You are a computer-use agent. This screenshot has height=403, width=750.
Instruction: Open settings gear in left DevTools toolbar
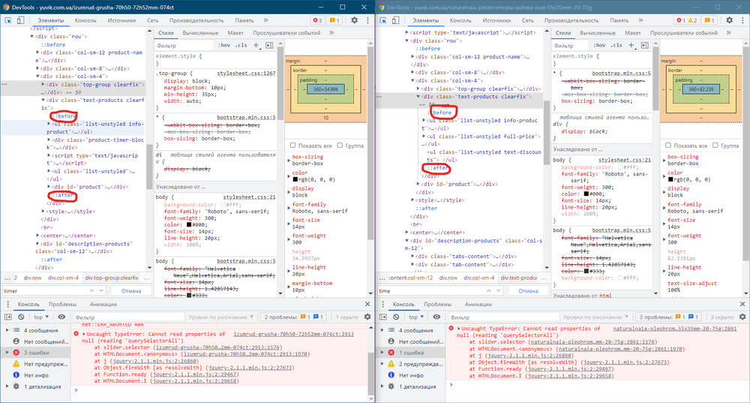point(355,20)
